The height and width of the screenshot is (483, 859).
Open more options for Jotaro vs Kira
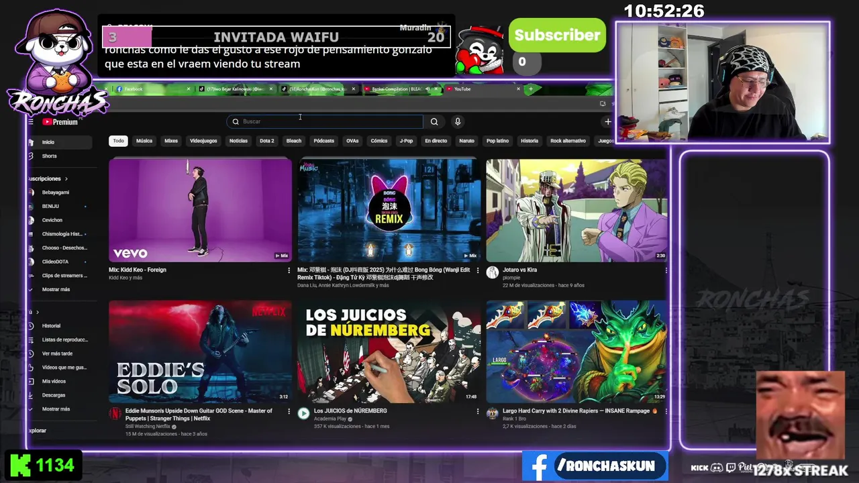click(666, 270)
